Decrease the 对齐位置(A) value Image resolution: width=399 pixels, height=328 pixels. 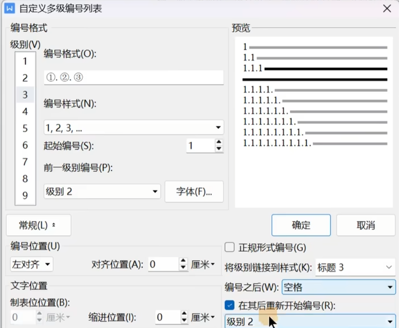point(183,268)
